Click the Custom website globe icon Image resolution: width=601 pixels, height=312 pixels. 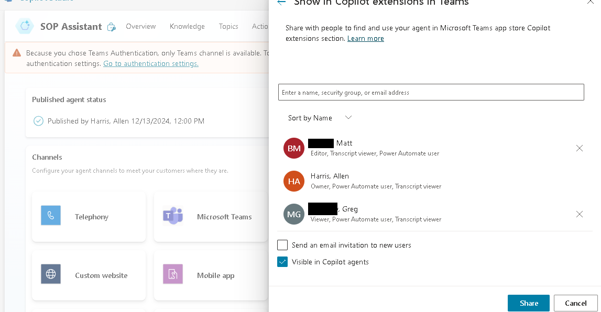pyautogui.click(x=51, y=274)
